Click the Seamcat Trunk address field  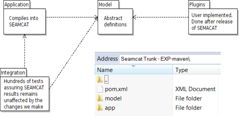coord(170,59)
